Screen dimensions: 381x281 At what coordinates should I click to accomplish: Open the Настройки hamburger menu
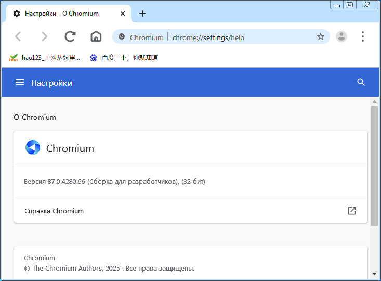(20, 82)
